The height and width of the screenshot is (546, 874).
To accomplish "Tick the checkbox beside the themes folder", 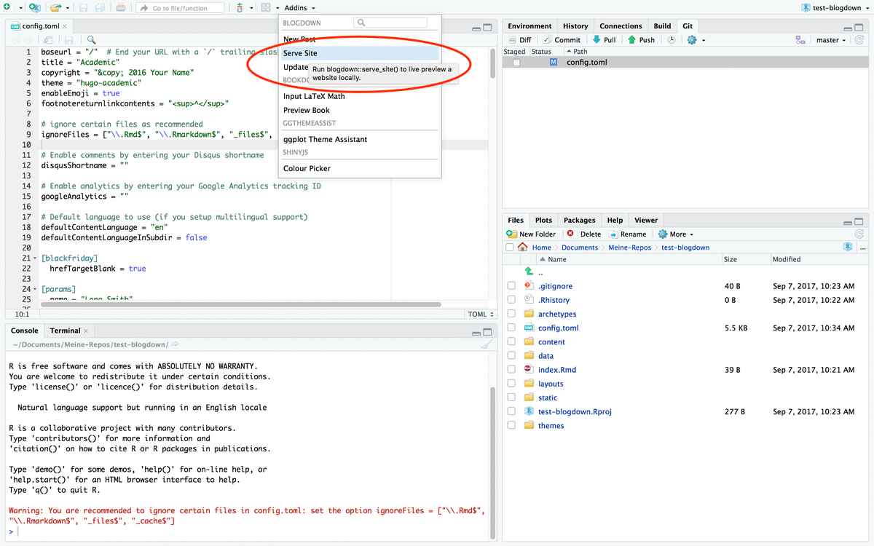I will coord(511,426).
